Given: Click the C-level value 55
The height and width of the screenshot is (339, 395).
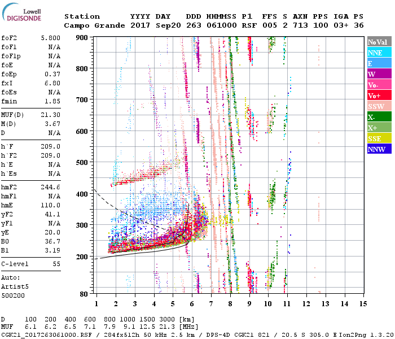Looking at the screenshot, I should pos(55,264).
